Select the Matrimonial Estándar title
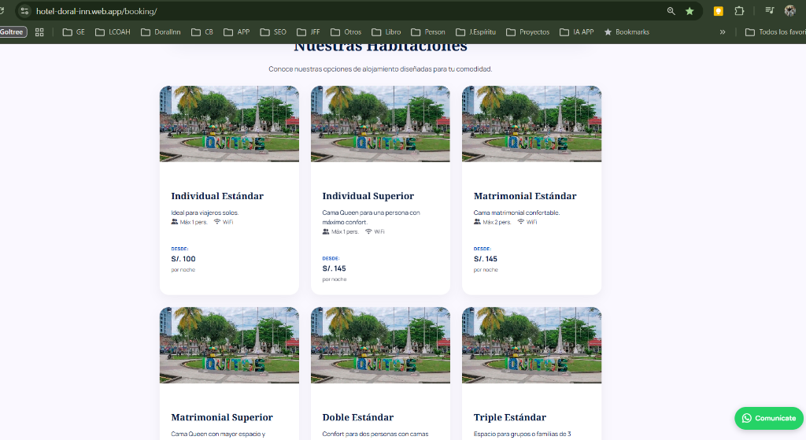Screen dimensions: 806x440 (525, 196)
